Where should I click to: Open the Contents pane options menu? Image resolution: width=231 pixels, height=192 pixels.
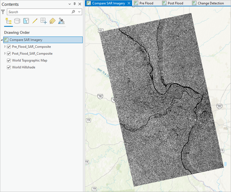pos(70,4)
